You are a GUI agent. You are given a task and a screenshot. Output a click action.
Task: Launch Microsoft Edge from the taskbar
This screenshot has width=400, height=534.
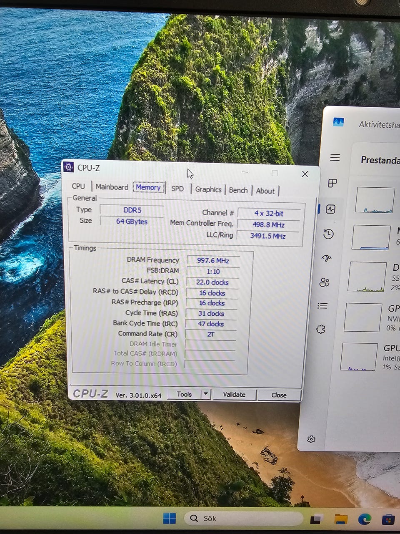pyautogui.click(x=365, y=519)
